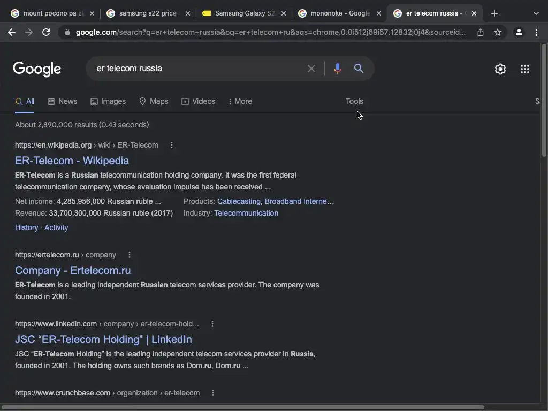
Task: Click the en.wikipedia.org result URL
Action: tap(86, 145)
